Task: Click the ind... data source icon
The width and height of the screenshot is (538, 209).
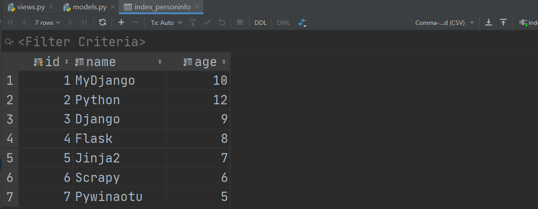Action: tap(528, 22)
